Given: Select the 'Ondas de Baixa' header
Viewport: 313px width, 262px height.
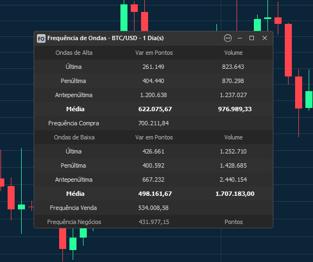Looking at the screenshot, I should pos(74,137).
